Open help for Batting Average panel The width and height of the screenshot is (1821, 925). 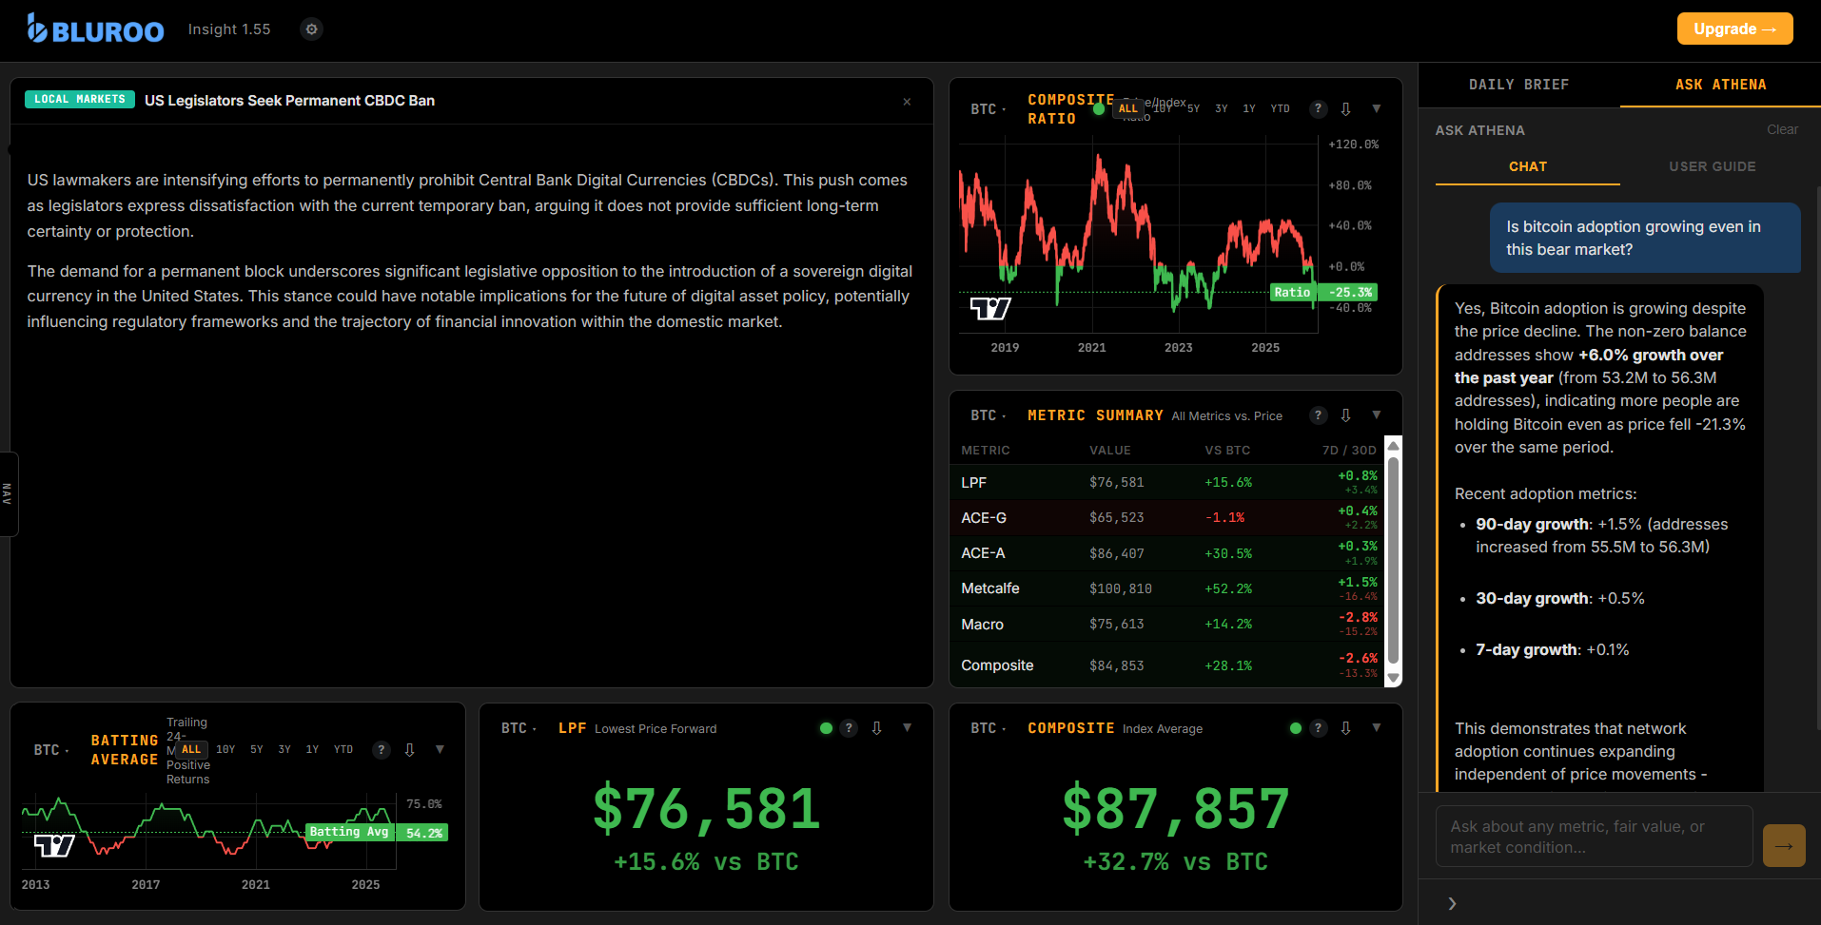(381, 750)
